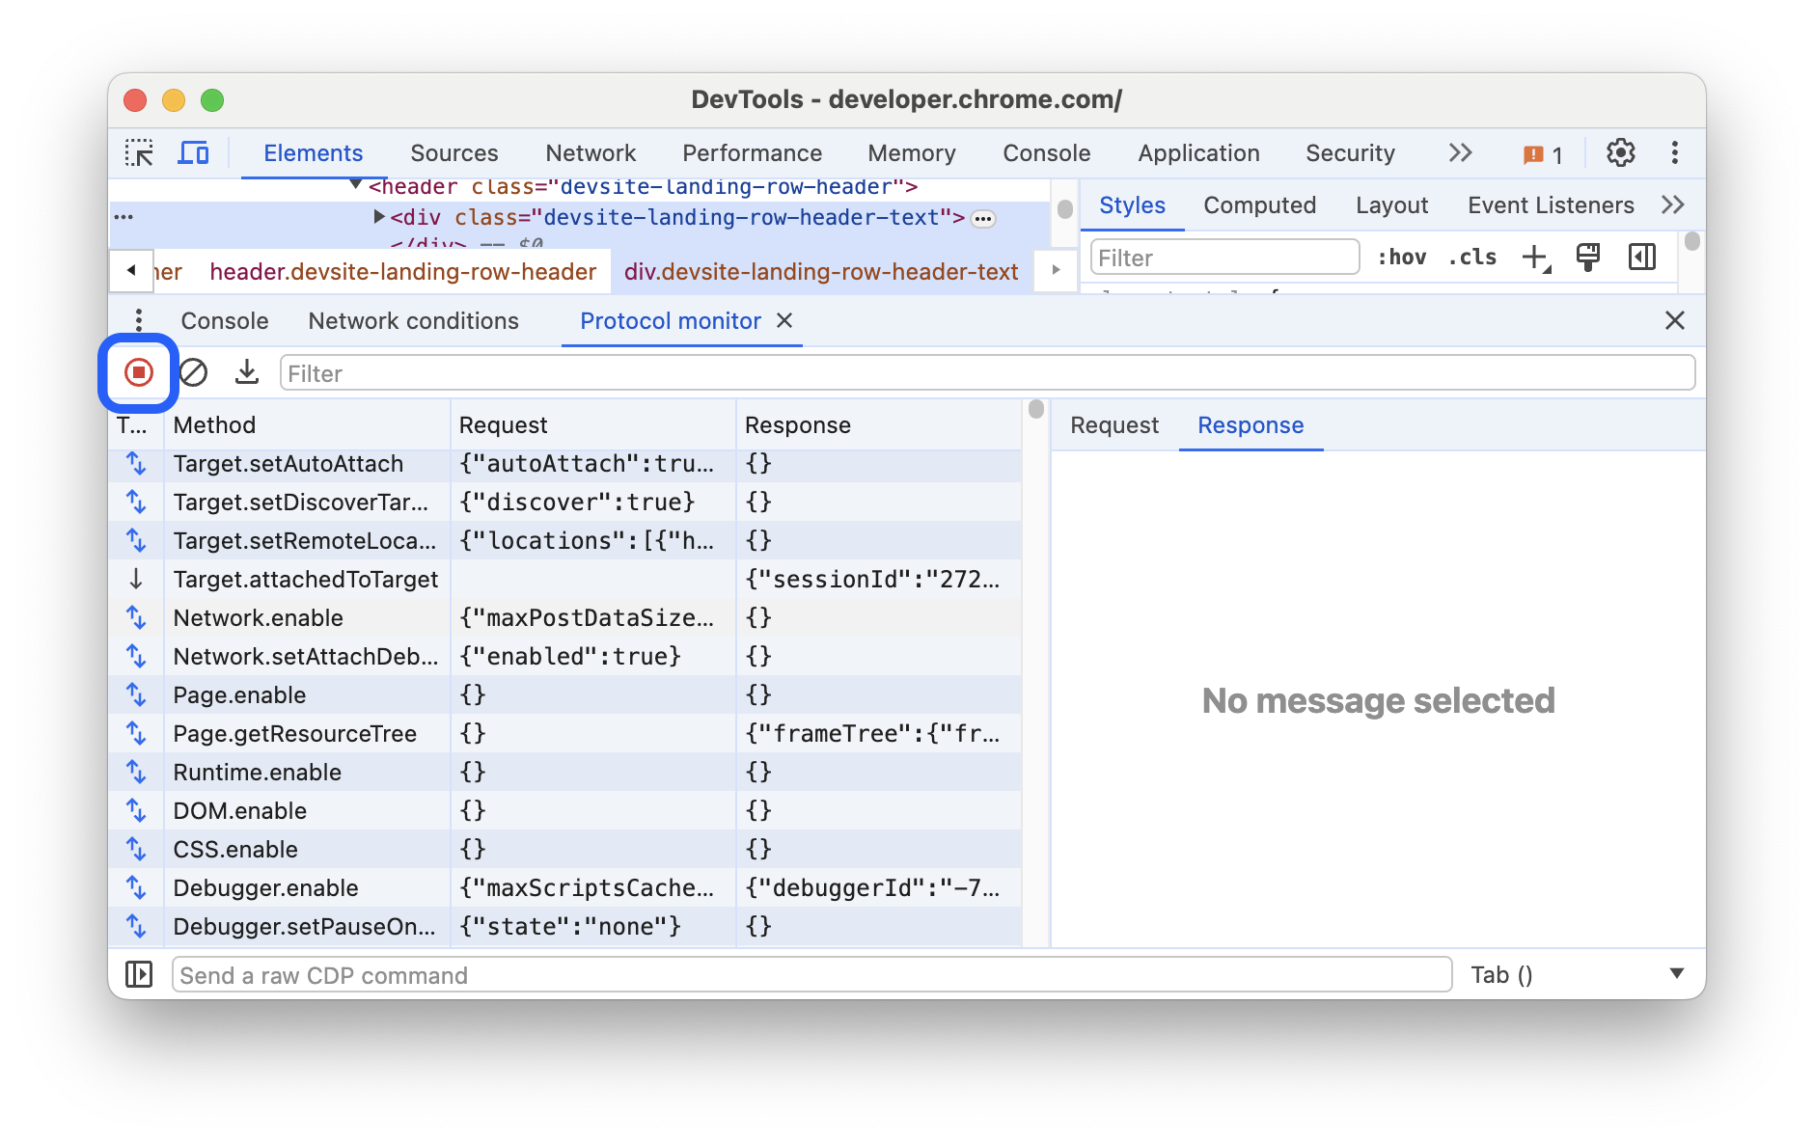The height and width of the screenshot is (1142, 1814).
Task: Select the inspect element cursor tool
Action: coord(140,153)
